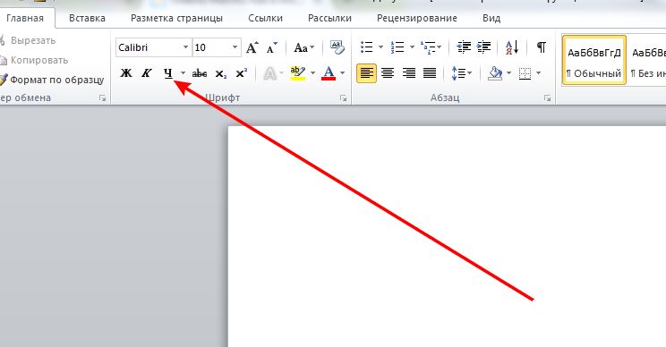
Task: Align text left
Action: 366,73
